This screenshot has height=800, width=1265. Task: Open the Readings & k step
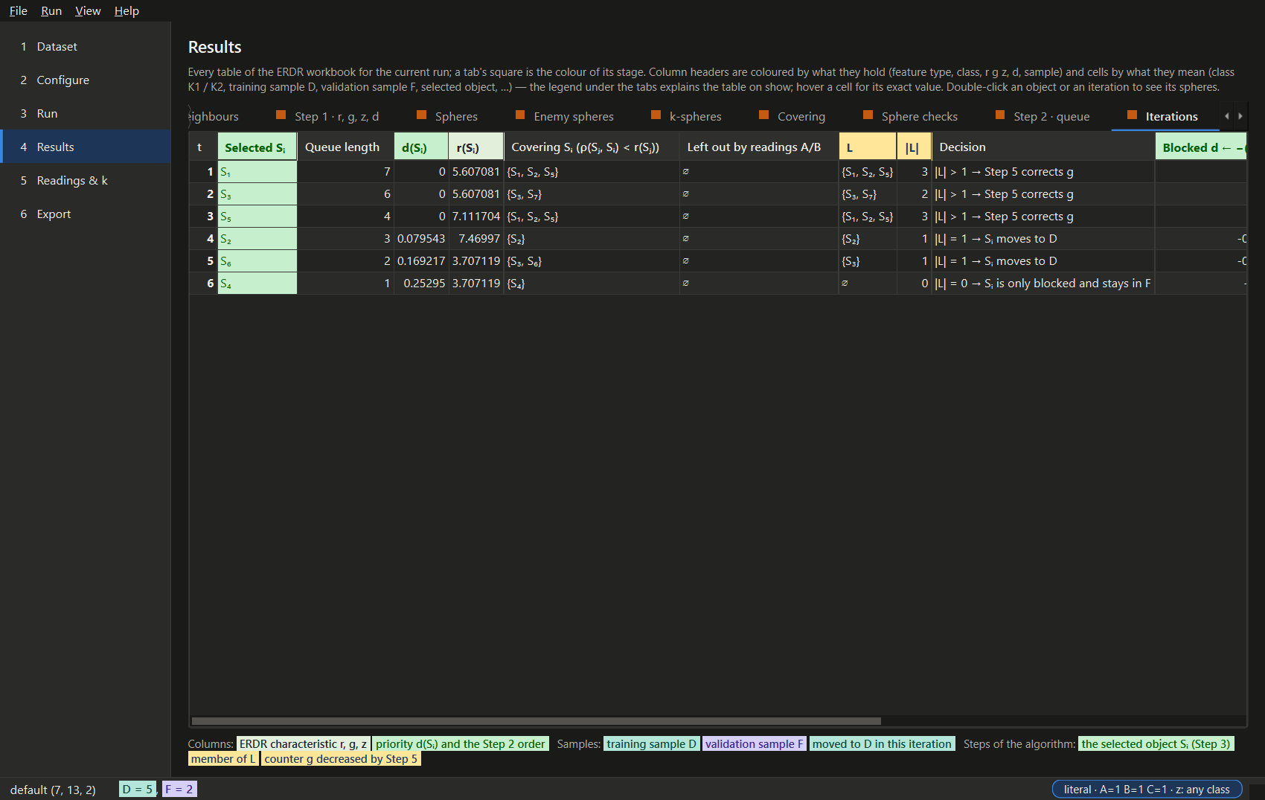pos(86,180)
